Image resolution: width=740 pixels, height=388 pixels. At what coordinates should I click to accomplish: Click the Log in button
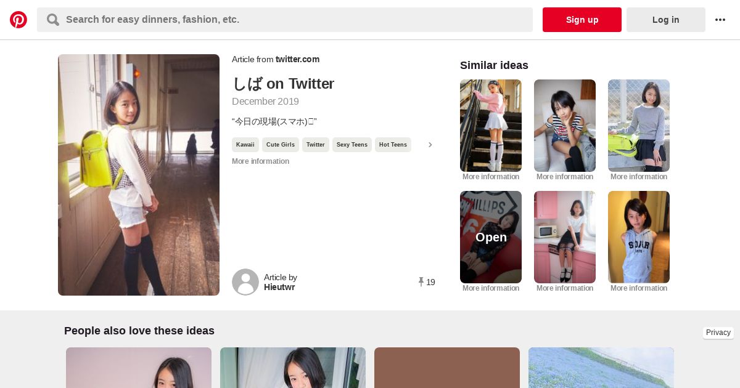666,20
